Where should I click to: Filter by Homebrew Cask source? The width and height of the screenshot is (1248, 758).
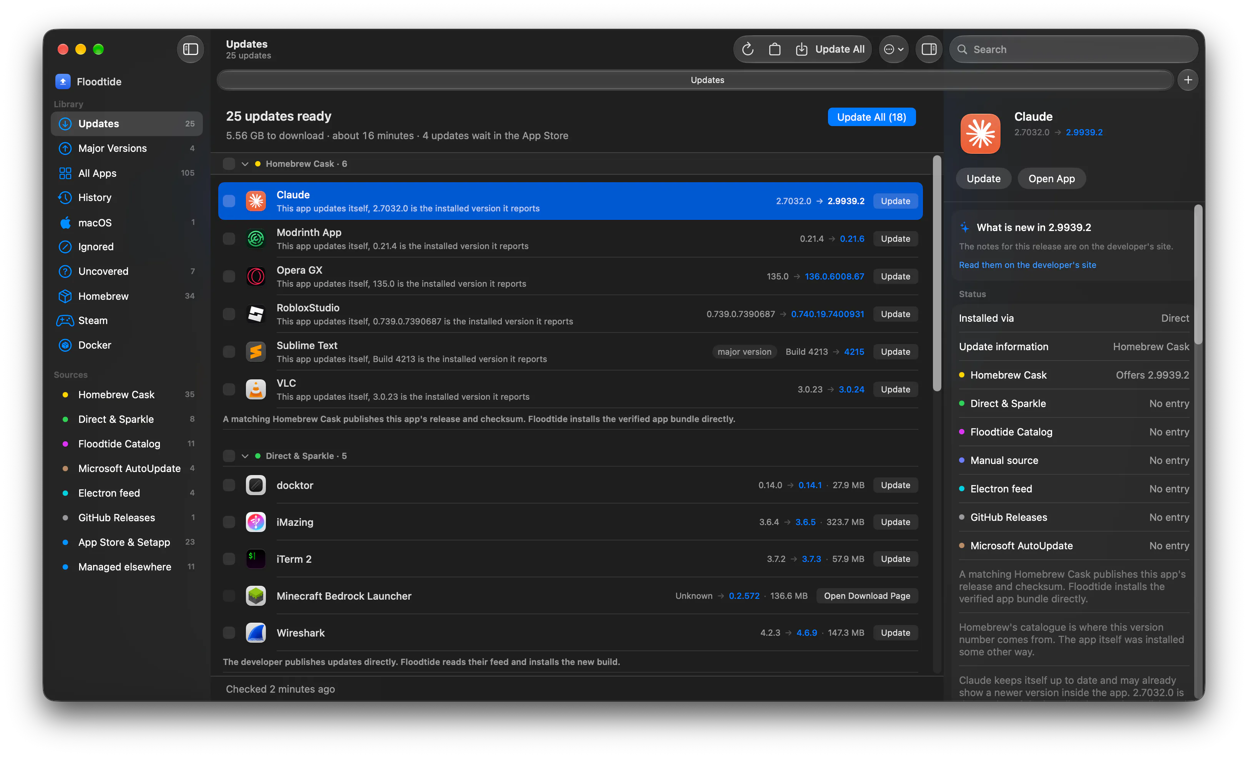(127, 395)
